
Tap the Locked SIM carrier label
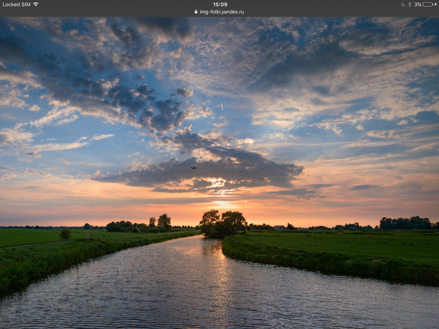17,4
